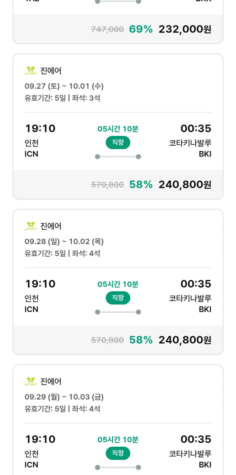The image size is (236, 475).
Task: Tap 직항 badge on 09.29 flight card
Action: (x=118, y=453)
